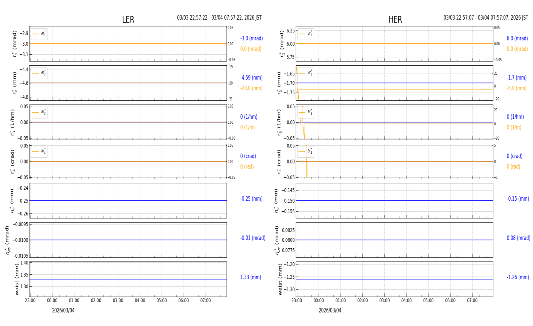Select the blue 6.0 (mrad) HER readout
Image resolution: width=533 pixels, height=326 pixels.
(517, 38)
